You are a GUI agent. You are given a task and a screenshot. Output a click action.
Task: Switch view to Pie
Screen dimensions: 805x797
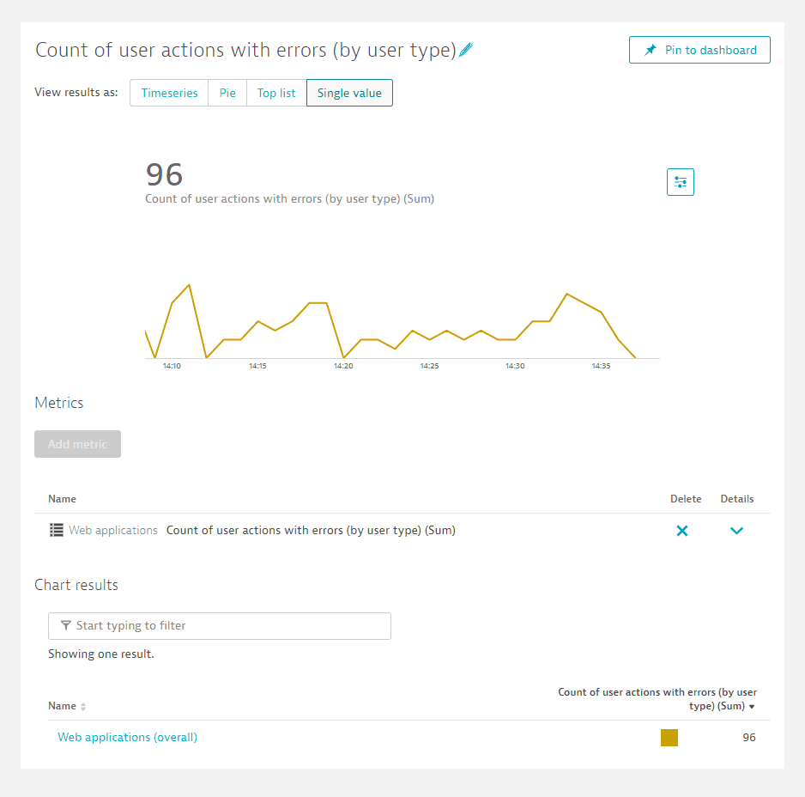pyautogui.click(x=227, y=93)
